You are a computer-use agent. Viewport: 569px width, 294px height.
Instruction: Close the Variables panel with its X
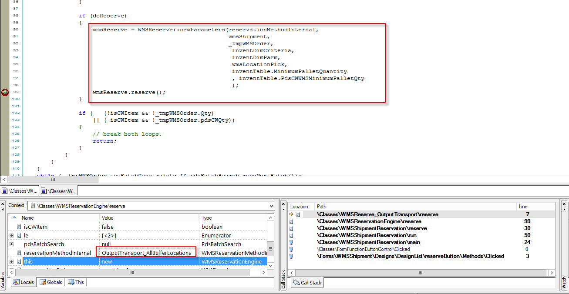tap(3, 204)
